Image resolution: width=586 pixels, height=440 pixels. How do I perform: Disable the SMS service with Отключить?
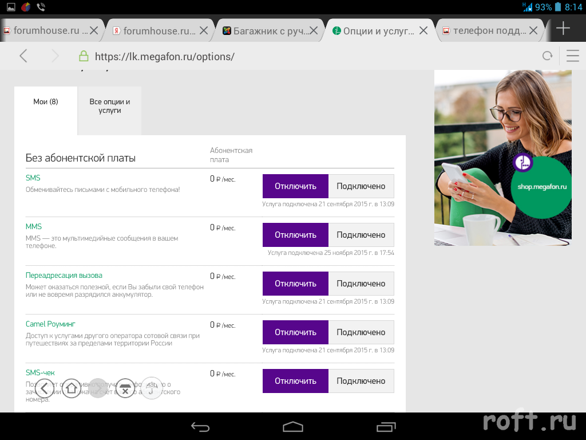coord(295,186)
